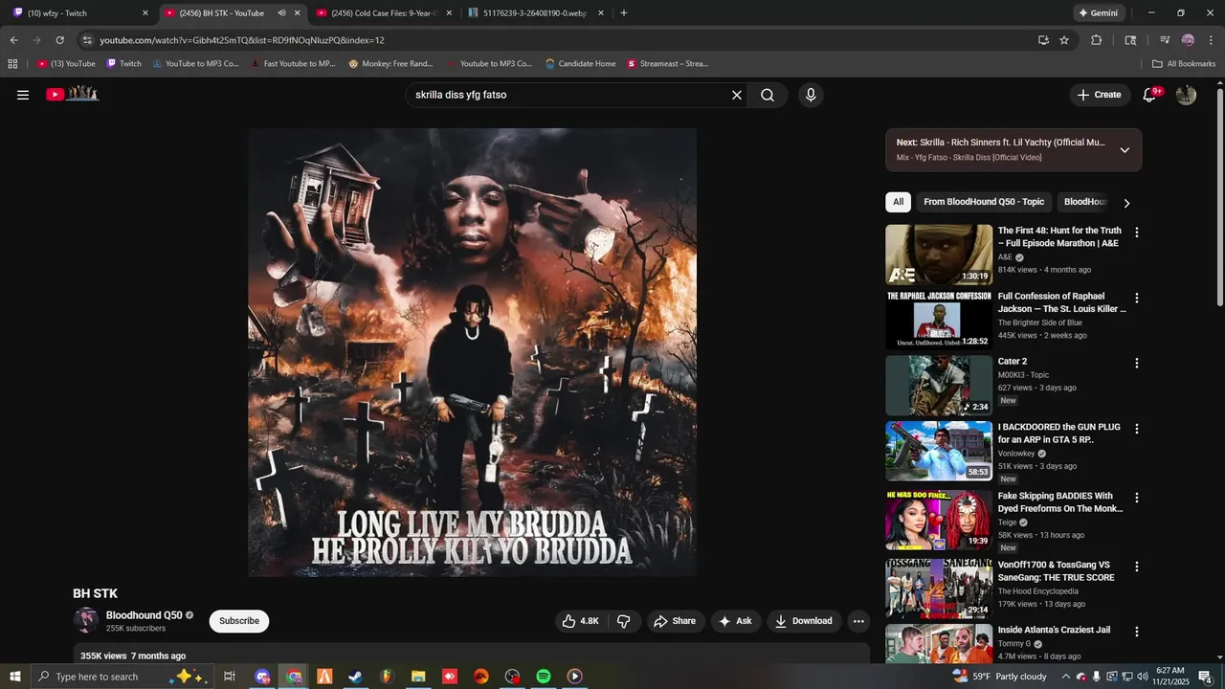Go to YouTube home via logo
1225x689 pixels.
[73, 94]
